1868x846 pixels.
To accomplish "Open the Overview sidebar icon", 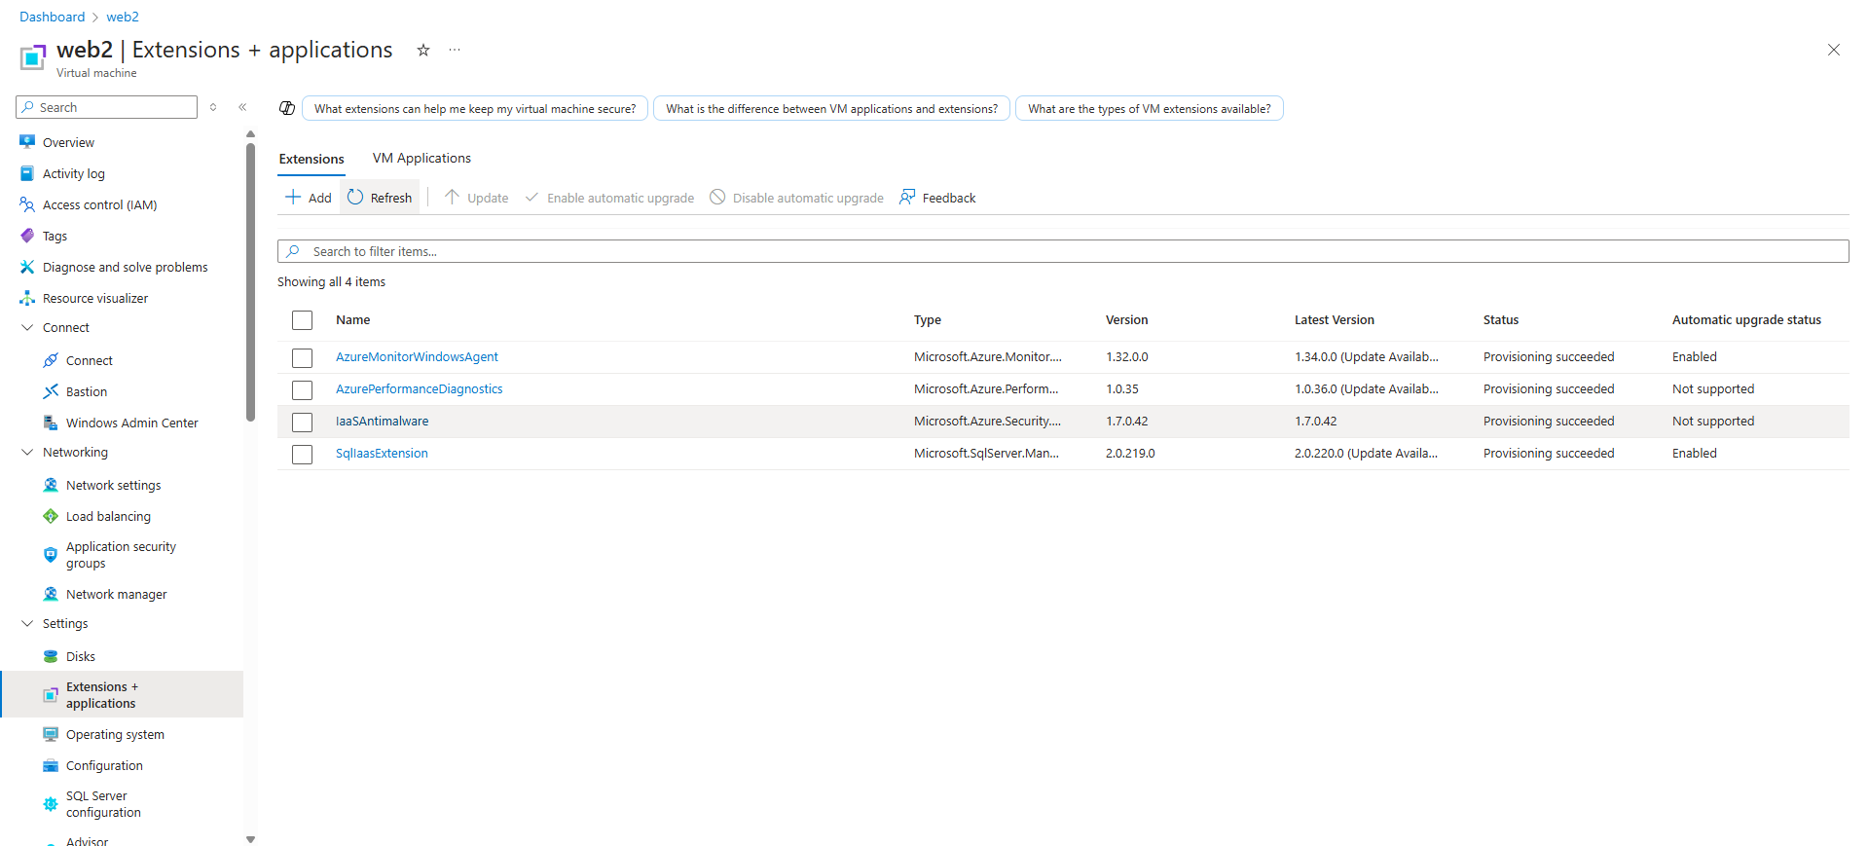I will click(27, 142).
